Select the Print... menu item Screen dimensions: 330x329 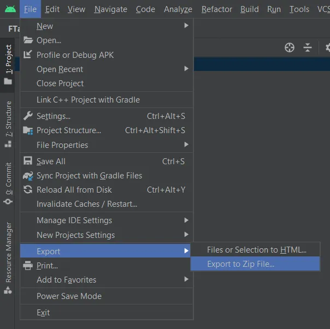pyautogui.click(x=105, y=266)
